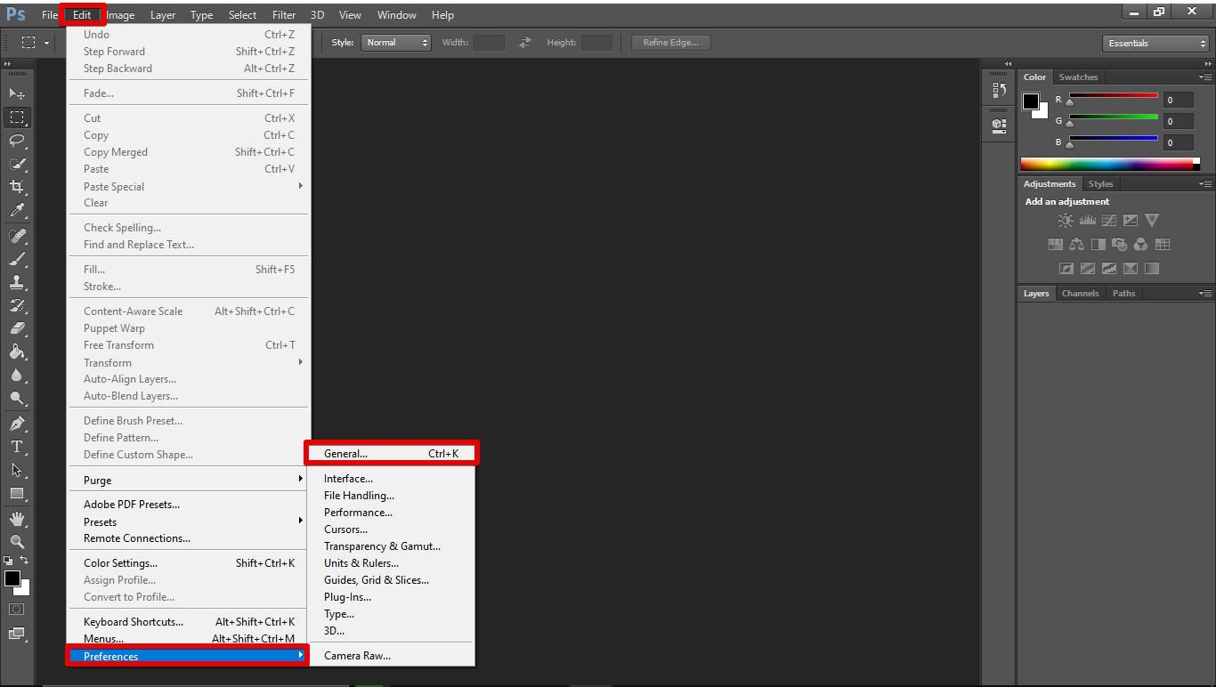This screenshot has width=1216, height=687.
Task: Switch to the Swatches tab
Action: click(x=1078, y=77)
